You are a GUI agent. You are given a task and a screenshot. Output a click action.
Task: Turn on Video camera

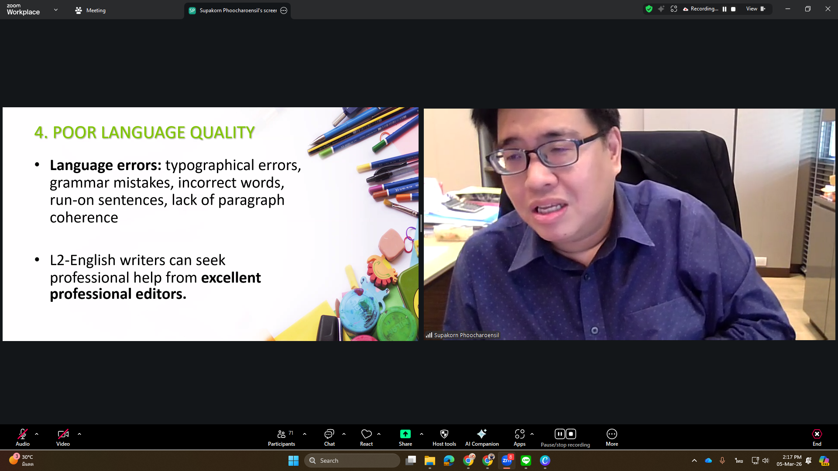tap(63, 437)
